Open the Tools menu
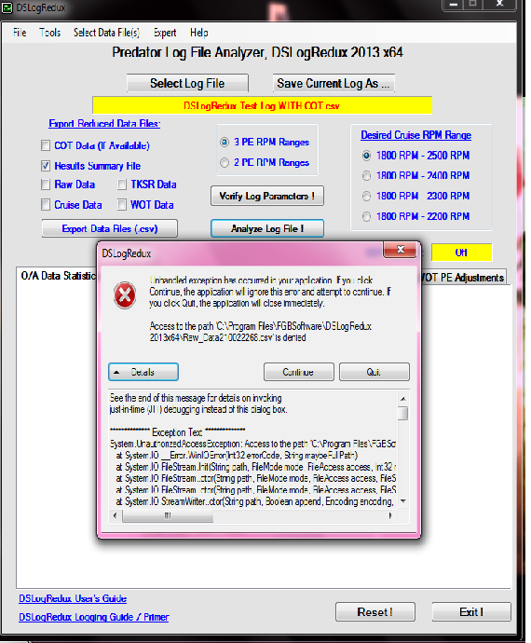The height and width of the screenshot is (643, 531). [x=50, y=33]
